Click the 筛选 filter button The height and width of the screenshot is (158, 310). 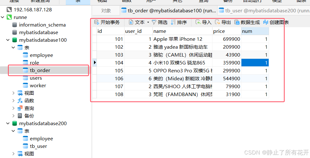pyautogui.click(x=159, y=22)
